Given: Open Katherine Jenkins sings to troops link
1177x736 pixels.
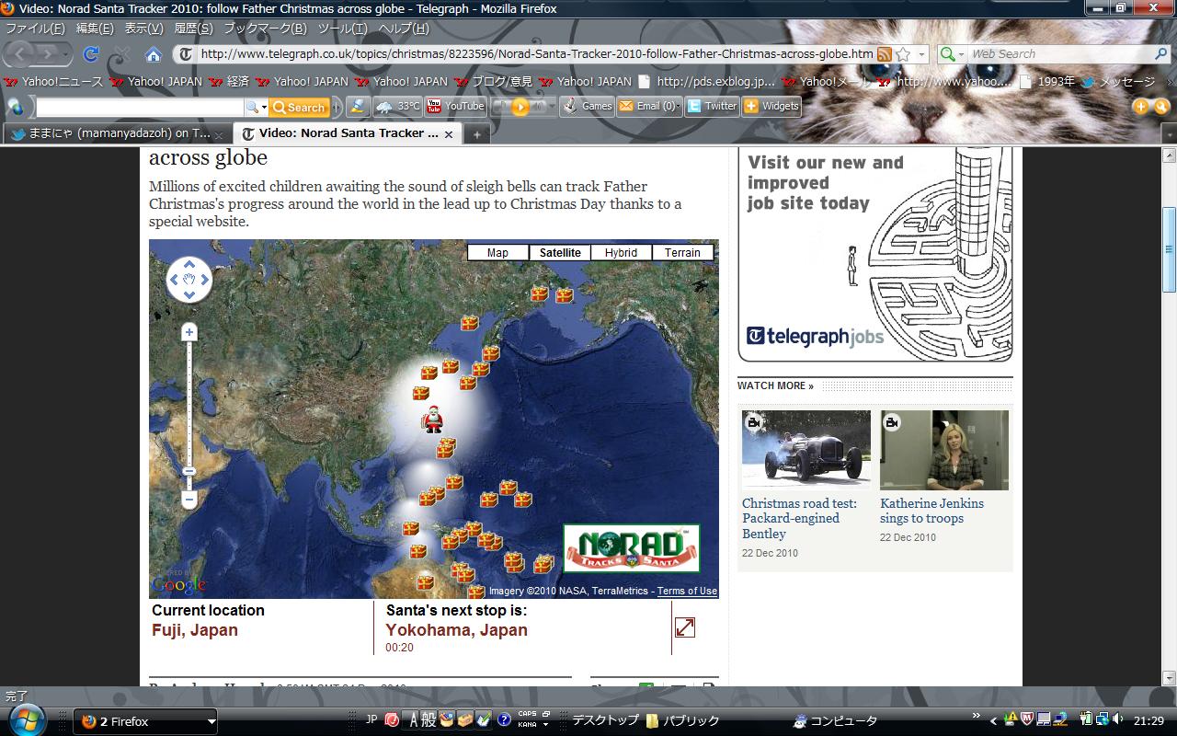Looking at the screenshot, I should 931,511.
